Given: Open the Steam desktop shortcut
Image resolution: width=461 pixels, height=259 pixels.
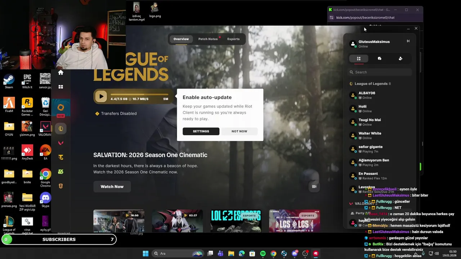Looking at the screenshot, I should click(x=9, y=82).
